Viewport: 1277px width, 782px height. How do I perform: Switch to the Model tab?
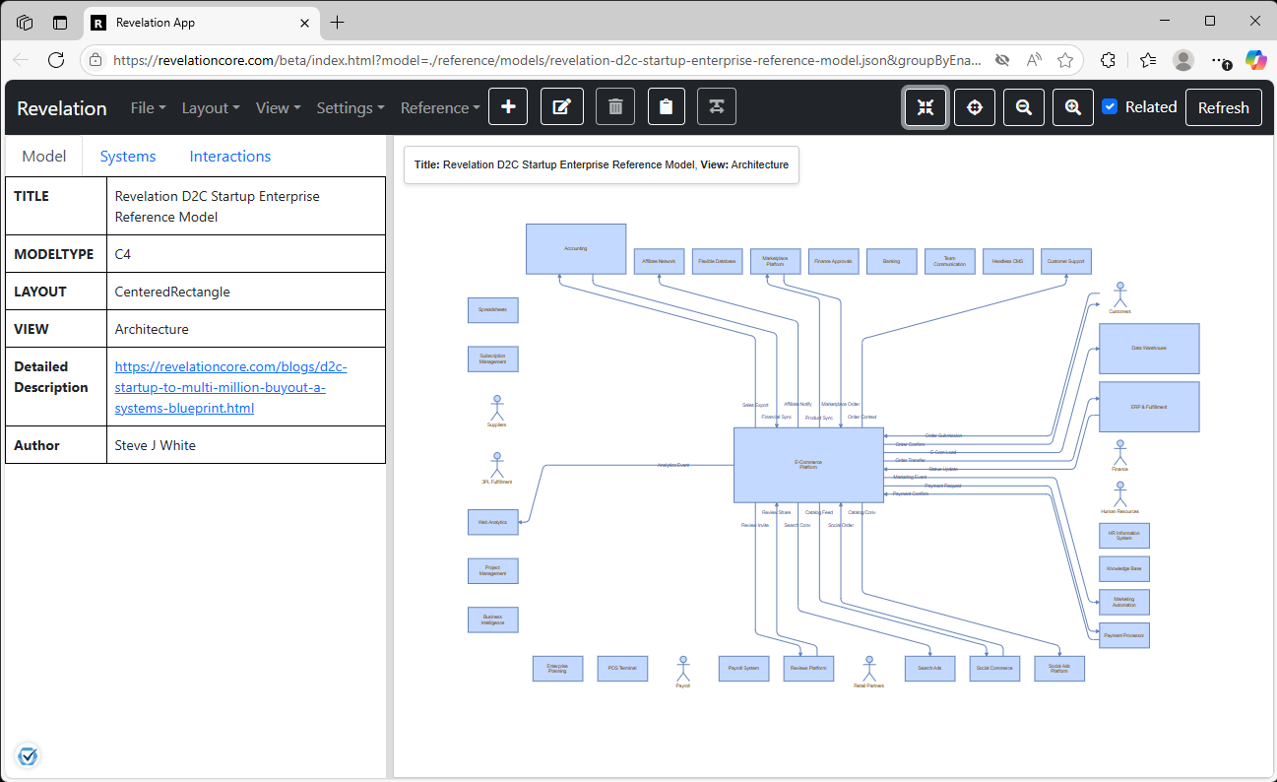44,156
